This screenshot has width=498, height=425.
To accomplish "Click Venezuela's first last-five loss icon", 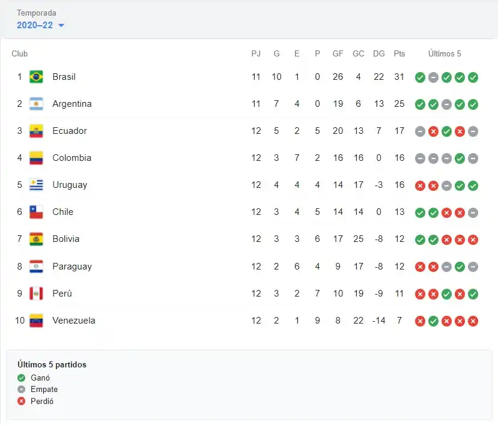I will (420, 321).
